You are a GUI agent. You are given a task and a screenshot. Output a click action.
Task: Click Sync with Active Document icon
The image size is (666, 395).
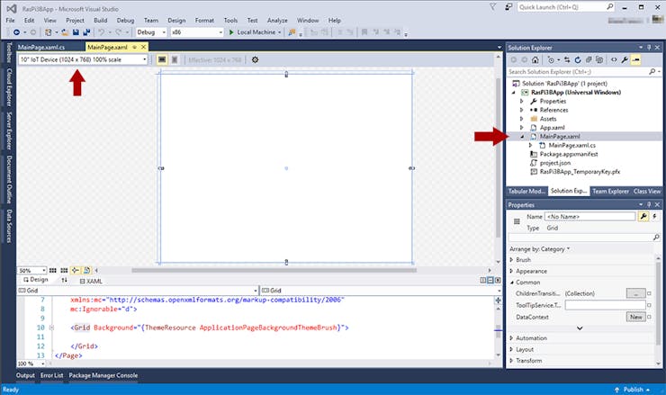click(567, 60)
